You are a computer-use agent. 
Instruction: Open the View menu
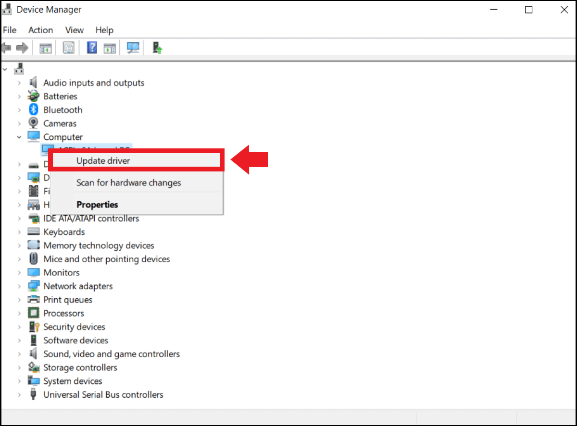(x=74, y=30)
